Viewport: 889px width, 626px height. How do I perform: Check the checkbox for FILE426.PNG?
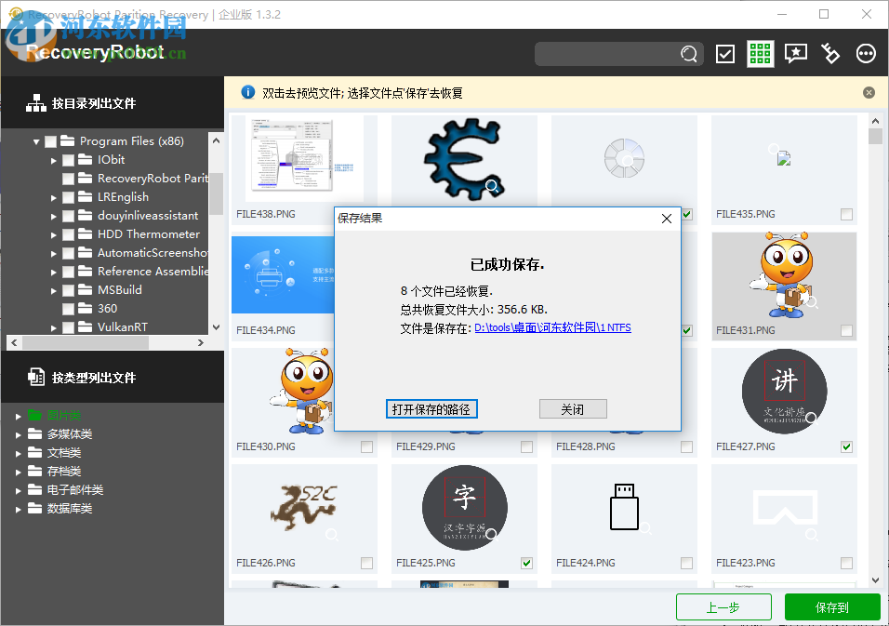click(365, 563)
